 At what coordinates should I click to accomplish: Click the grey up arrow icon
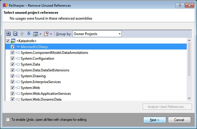click(x=22, y=34)
